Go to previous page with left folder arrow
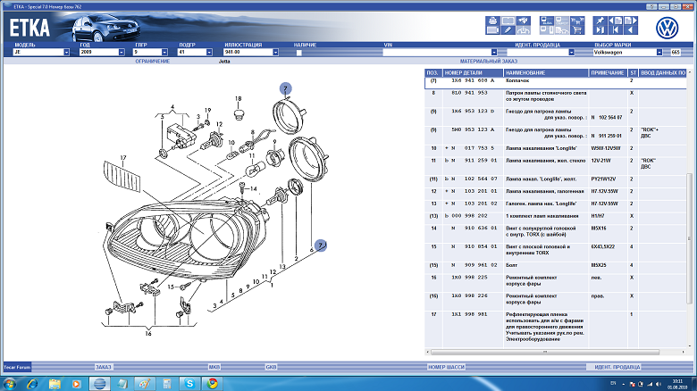This screenshot has width=697, height=391. click(616, 21)
